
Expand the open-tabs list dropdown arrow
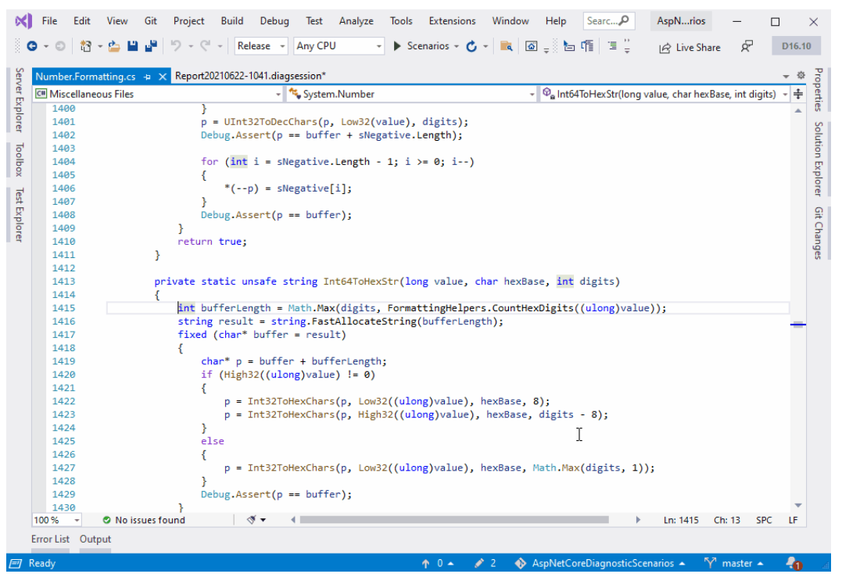coord(786,77)
